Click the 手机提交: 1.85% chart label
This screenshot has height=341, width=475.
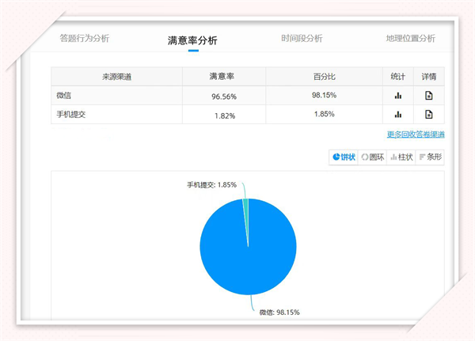pyautogui.click(x=211, y=184)
